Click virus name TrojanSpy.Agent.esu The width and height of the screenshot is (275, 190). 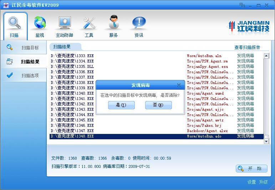pyautogui.click(x=208, y=66)
